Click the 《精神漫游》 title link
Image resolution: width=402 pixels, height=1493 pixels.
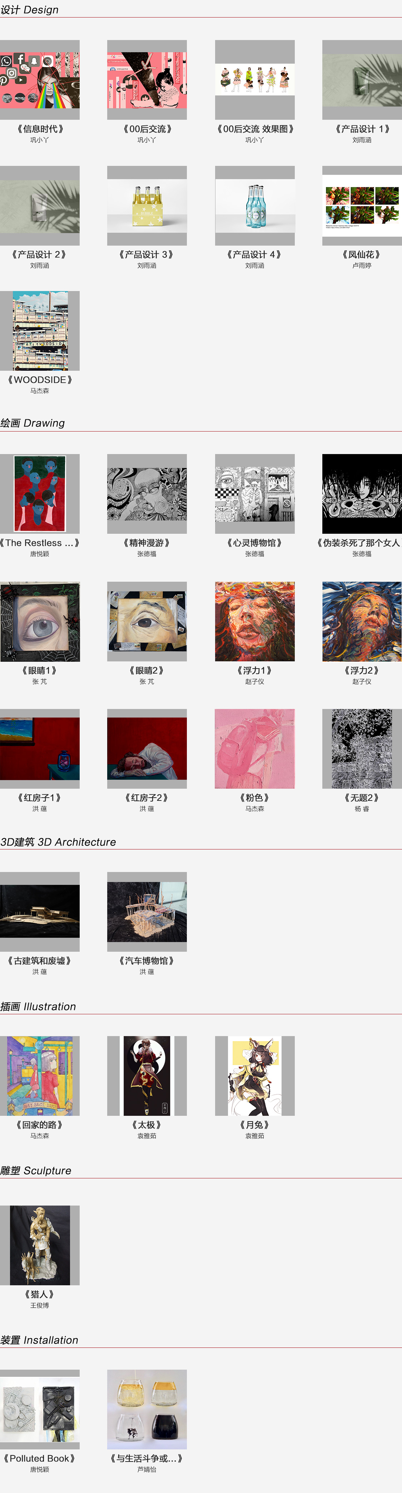(x=147, y=543)
